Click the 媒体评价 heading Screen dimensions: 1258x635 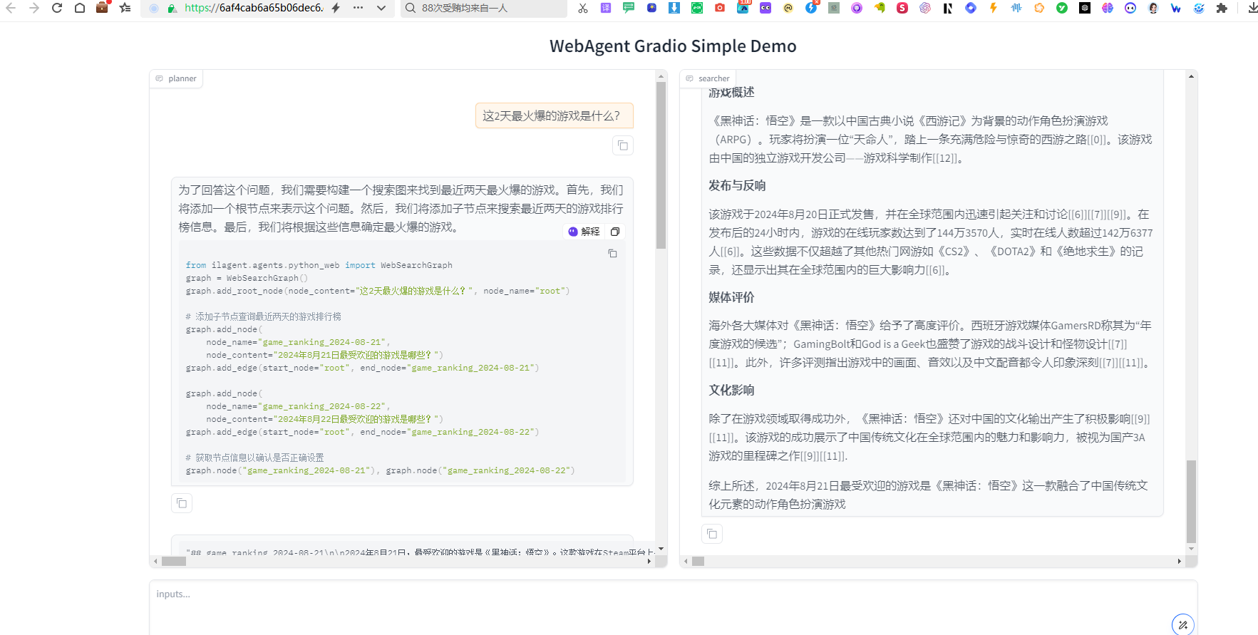731,297
